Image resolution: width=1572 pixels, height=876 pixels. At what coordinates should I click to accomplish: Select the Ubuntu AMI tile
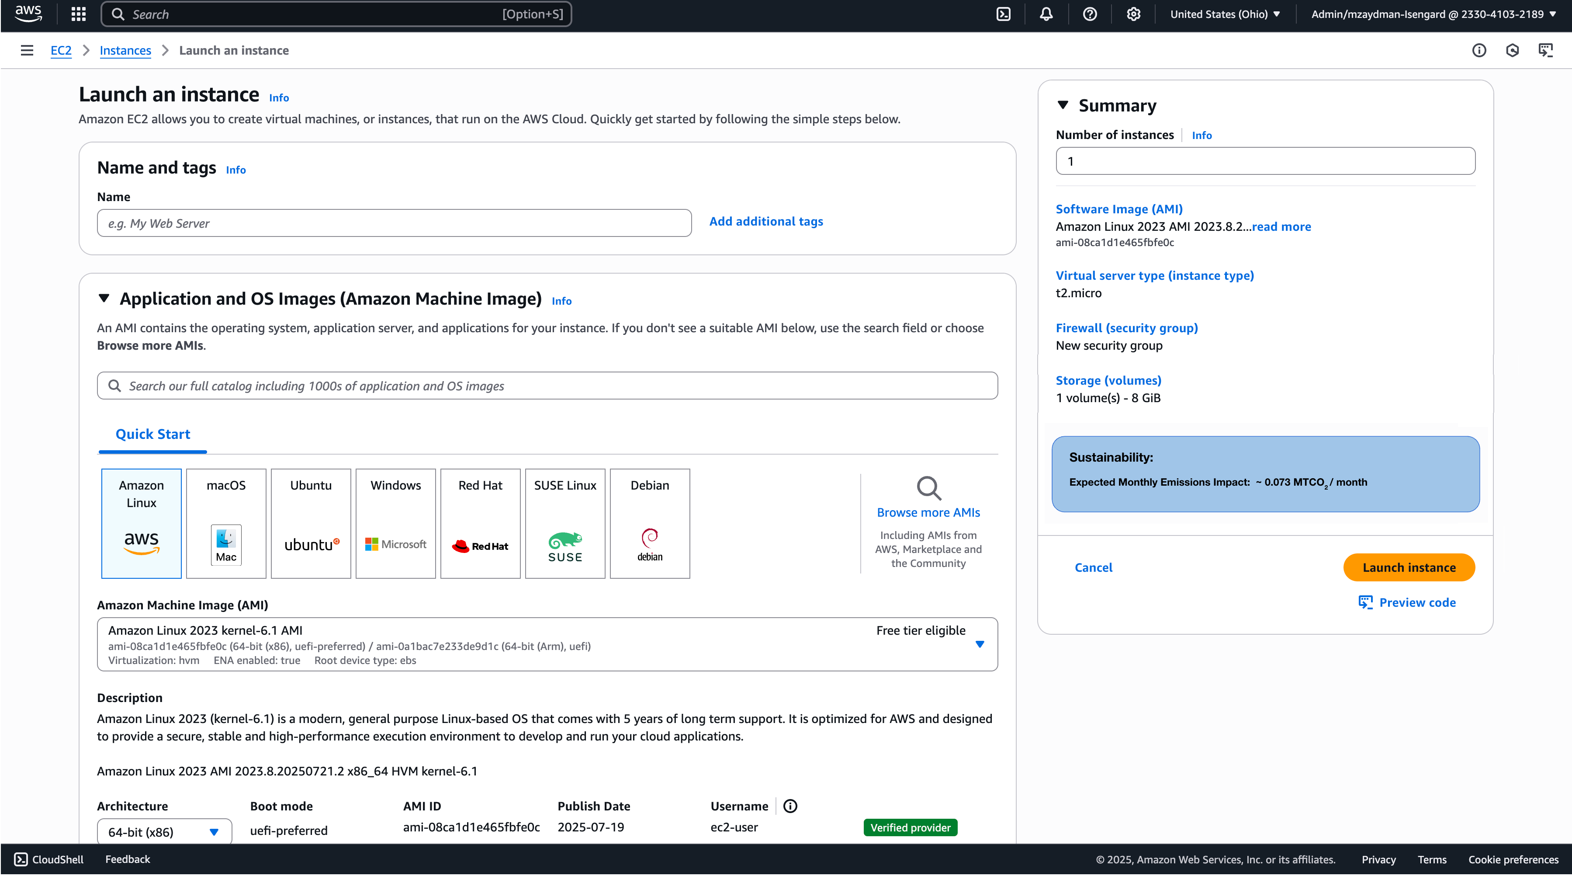tap(311, 523)
